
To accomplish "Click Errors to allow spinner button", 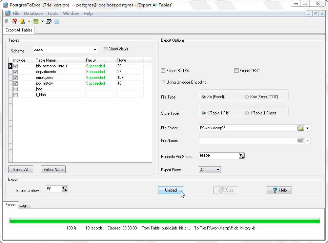I will 64,189.
